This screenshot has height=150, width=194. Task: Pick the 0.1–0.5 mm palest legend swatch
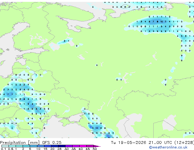point(5,146)
